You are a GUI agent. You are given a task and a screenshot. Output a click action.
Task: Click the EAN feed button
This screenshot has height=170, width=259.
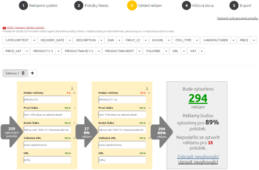coord(111,40)
